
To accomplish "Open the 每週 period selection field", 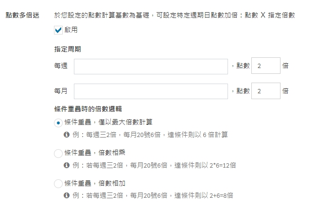I will [x=151, y=67].
